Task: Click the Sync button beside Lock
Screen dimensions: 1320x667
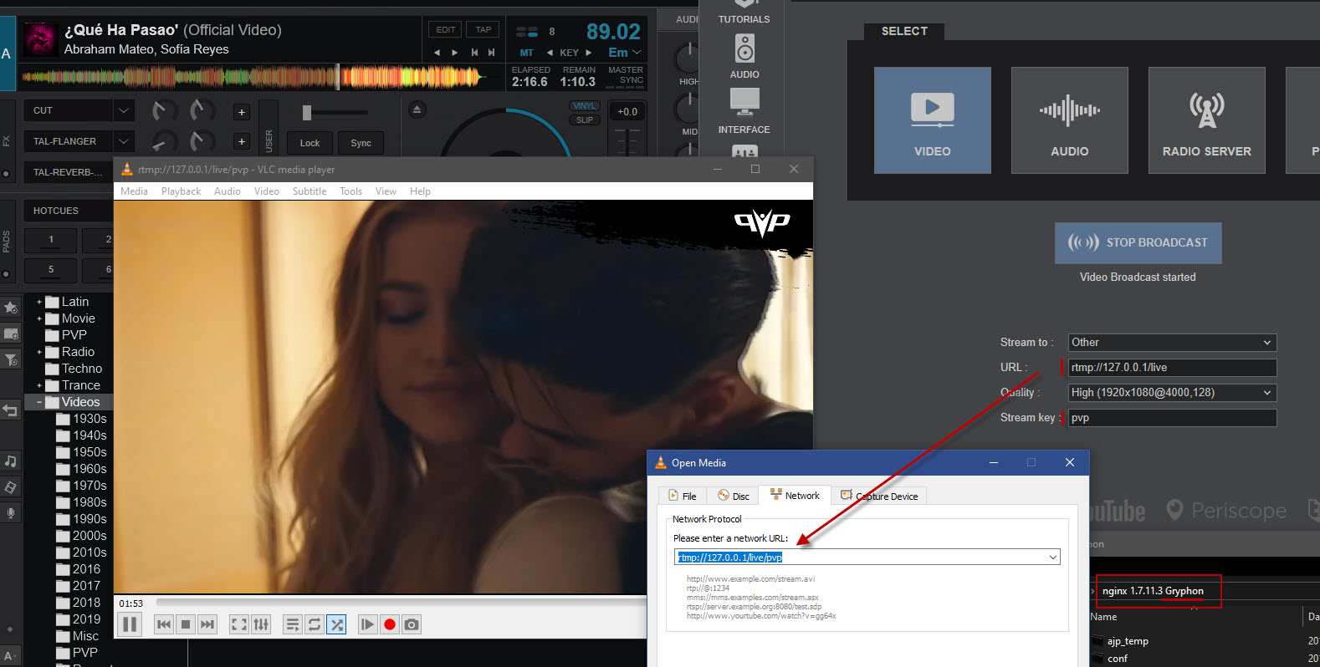Action: [x=361, y=143]
